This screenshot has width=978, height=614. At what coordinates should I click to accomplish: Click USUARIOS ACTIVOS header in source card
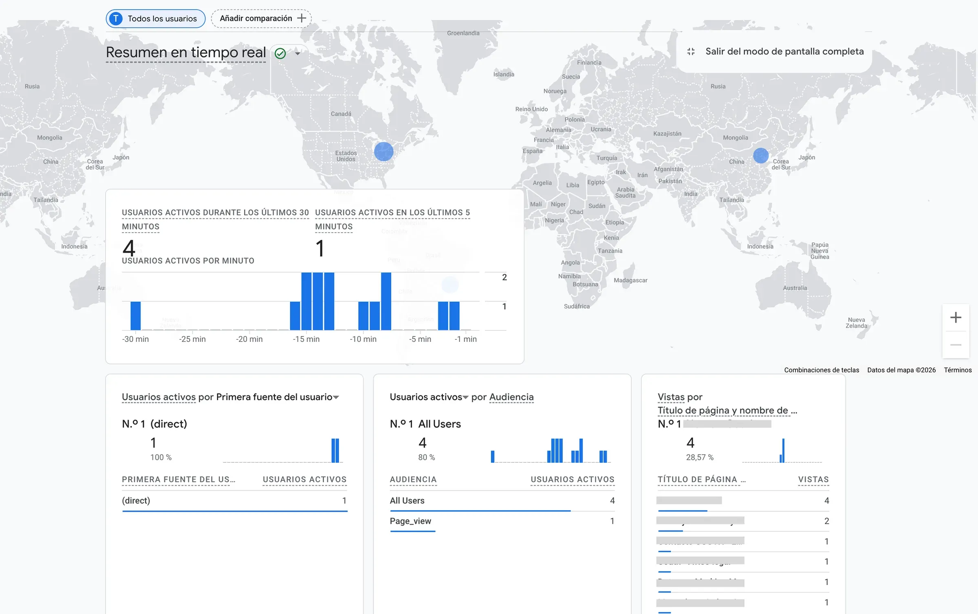click(304, 480)
